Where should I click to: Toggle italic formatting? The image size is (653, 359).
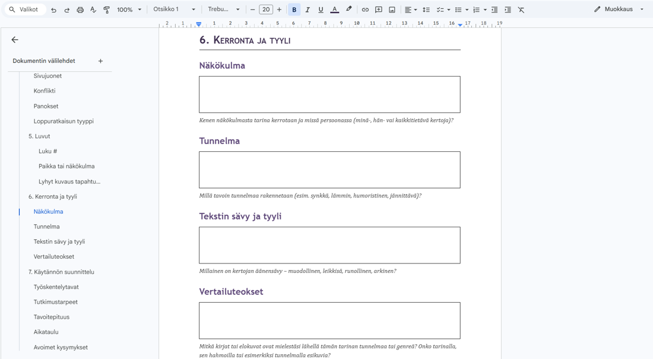[x=308, y=9]
